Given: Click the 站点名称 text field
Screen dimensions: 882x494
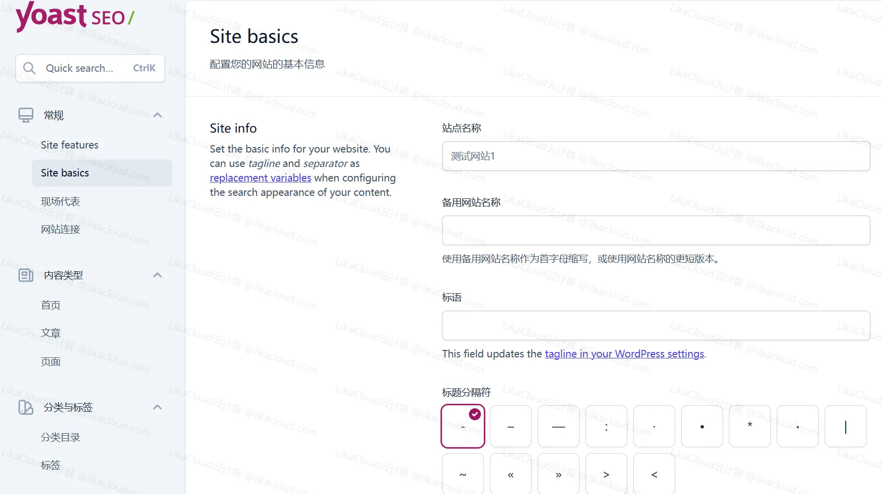Looking at the screenshot, I should [656, 156].
